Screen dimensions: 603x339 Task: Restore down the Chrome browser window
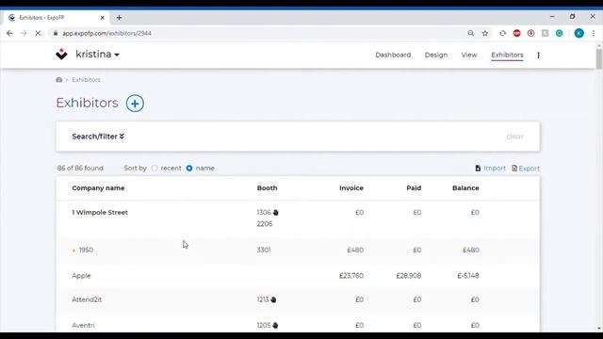pos(573,17)
